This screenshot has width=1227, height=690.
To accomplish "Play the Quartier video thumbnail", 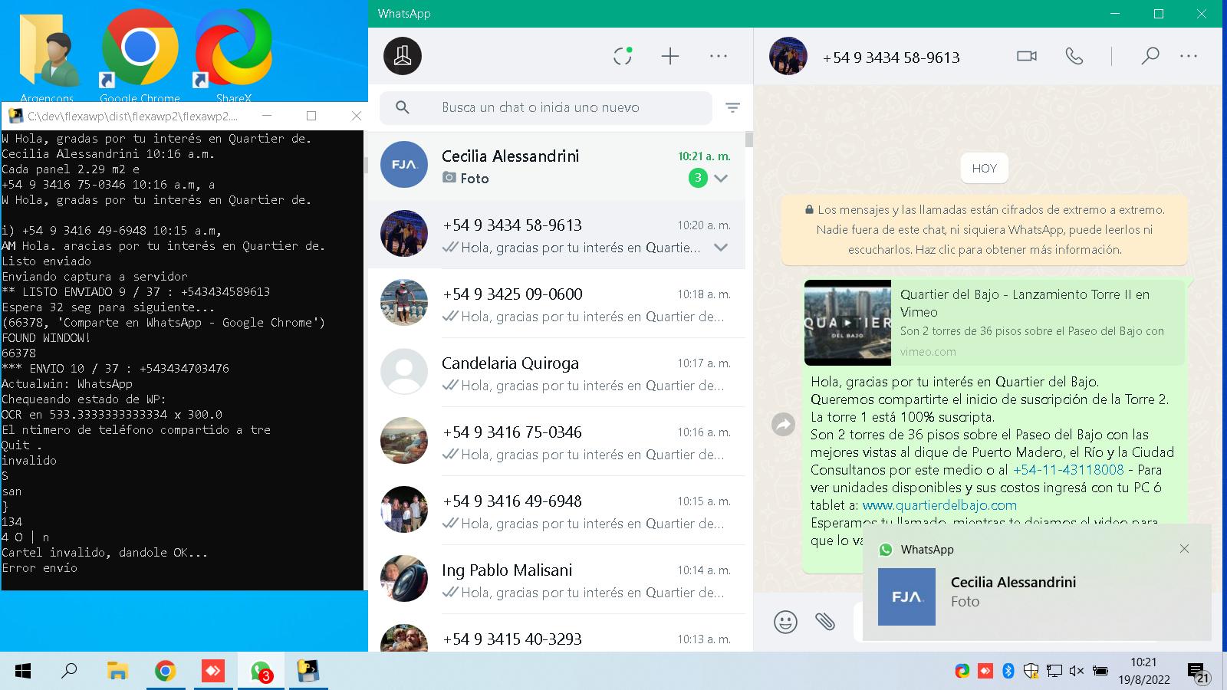I will (847, 323).
